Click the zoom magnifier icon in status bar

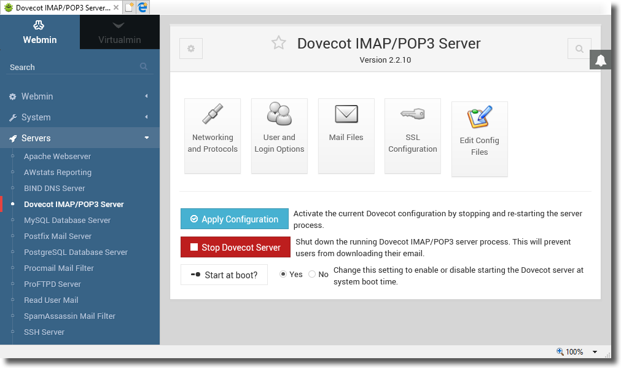coord(560,351)
